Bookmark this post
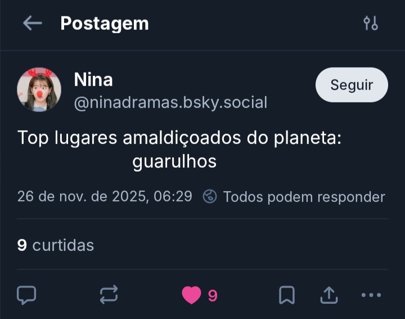Image resolution: width=405 pixels, height=319 pixels. click(x=287, y=295)
